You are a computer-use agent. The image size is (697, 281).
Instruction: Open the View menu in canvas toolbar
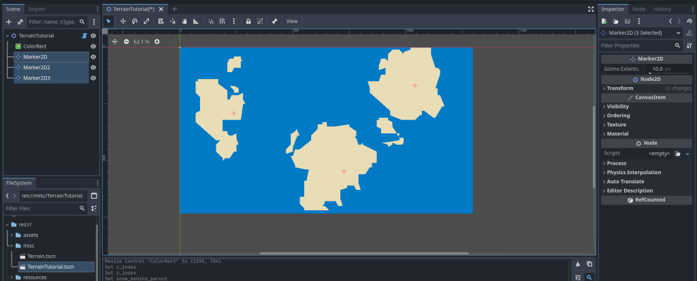click(292, 21)
